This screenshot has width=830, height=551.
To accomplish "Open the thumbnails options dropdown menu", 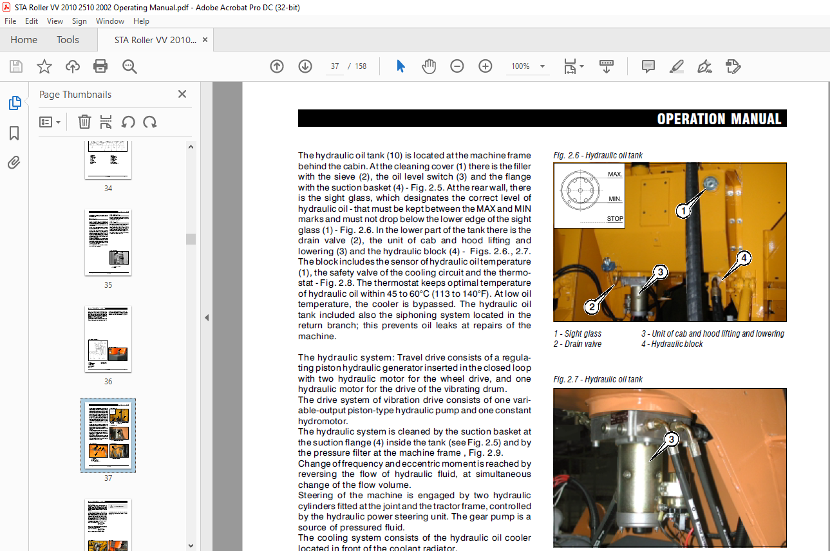I will coord(50,122).
